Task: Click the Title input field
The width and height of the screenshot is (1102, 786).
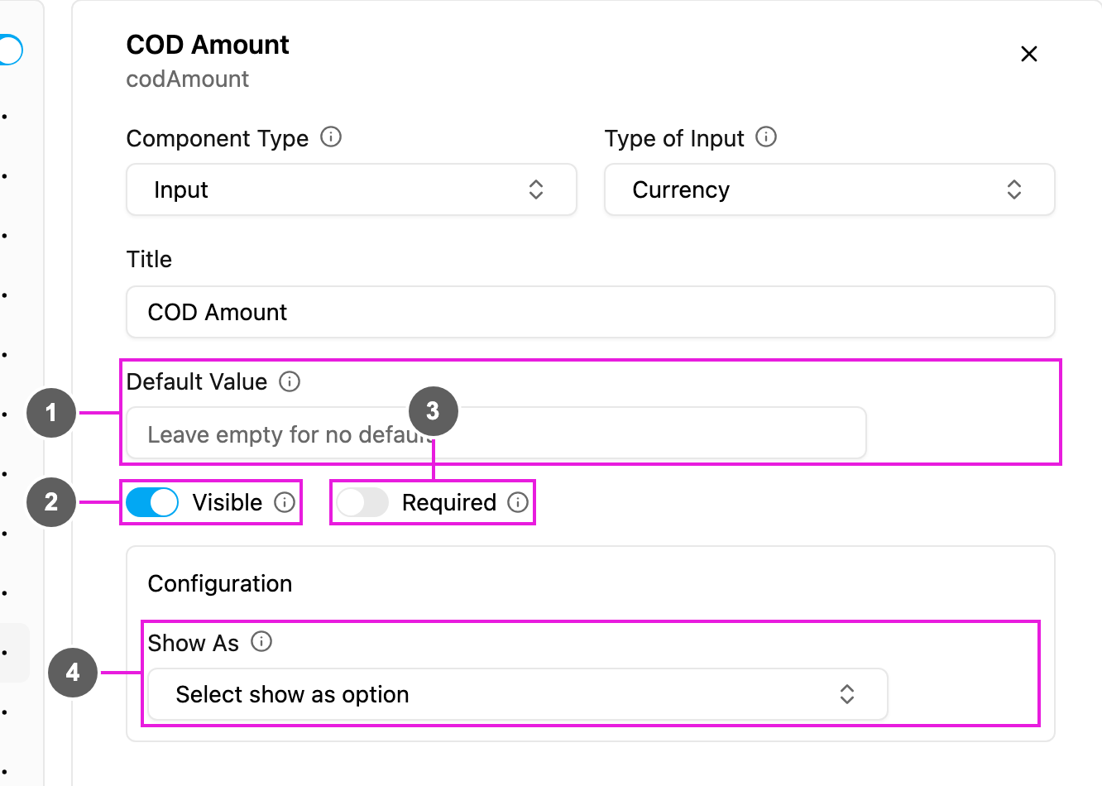Action: (x=591, y=312)
